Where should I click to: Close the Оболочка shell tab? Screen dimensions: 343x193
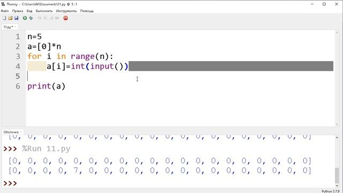click(21, 132)
